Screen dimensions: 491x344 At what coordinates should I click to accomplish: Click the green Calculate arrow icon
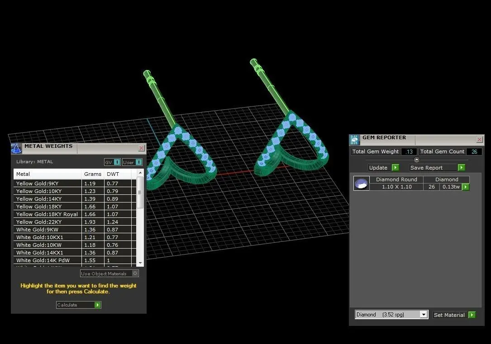coord(98,305)
